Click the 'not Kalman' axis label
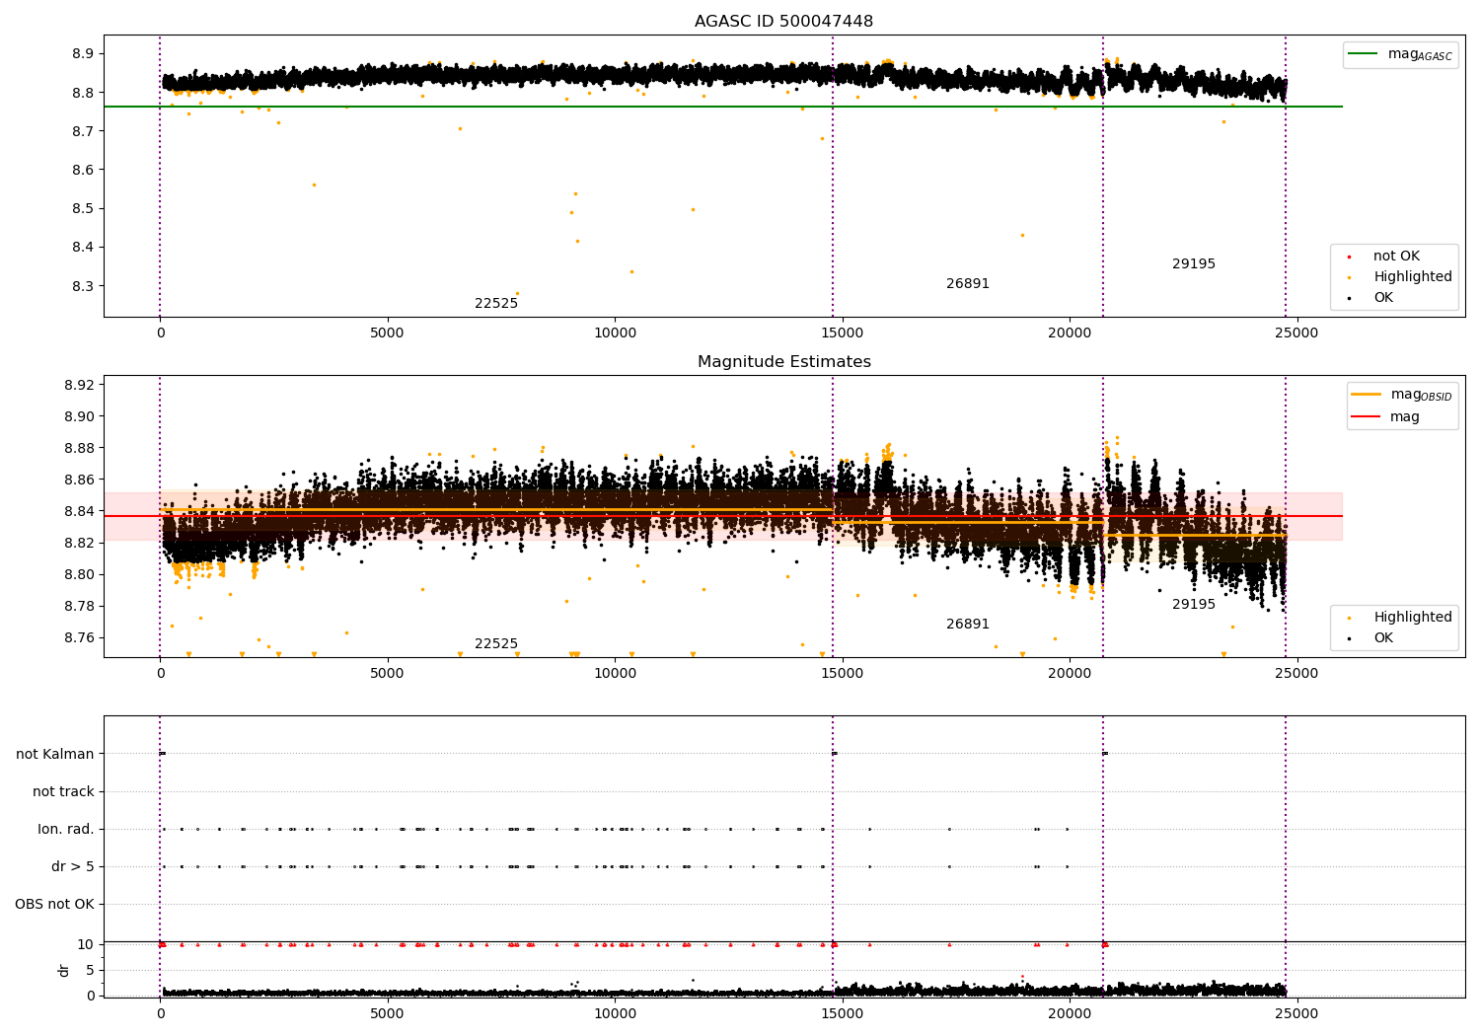This screenshot has height=1036, width=1480. [55, 754]
